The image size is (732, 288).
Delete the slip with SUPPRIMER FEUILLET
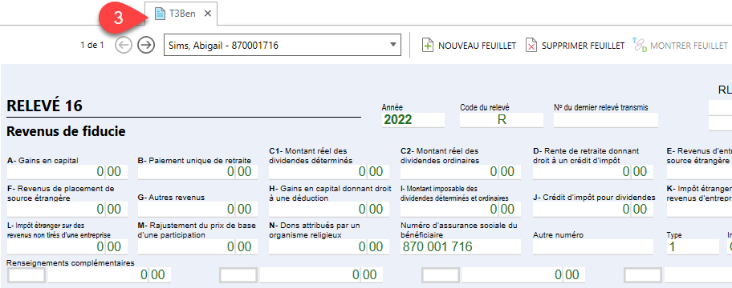point(575,46)
